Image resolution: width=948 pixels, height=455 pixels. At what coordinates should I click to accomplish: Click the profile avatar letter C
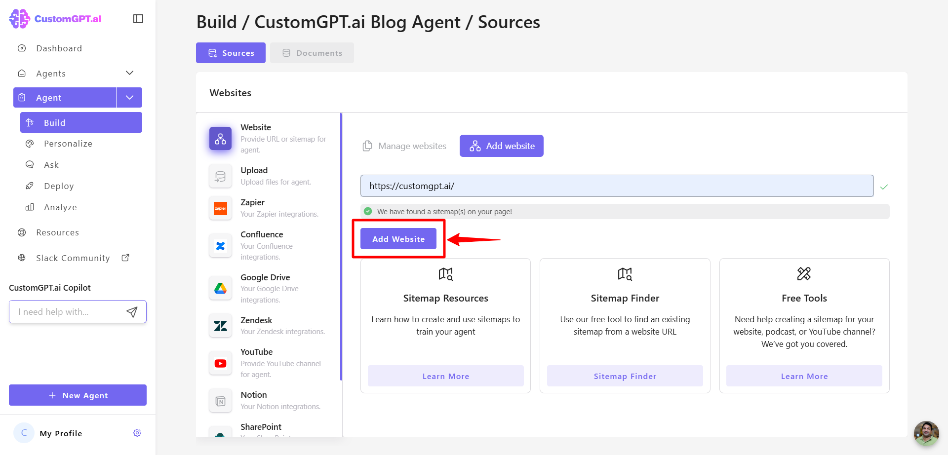(24, 433)
